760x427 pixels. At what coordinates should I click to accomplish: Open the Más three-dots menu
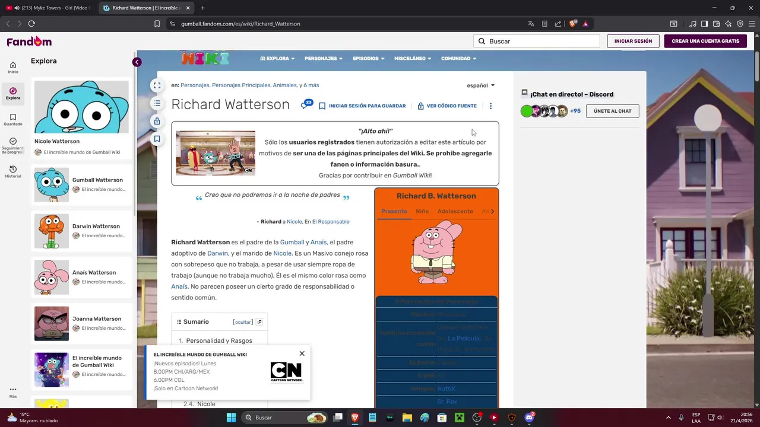pos(13,393)
